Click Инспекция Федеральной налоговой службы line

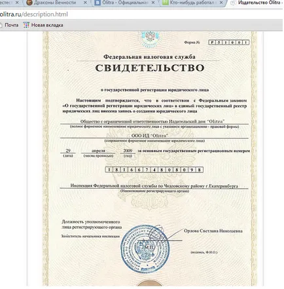(154, 186)
